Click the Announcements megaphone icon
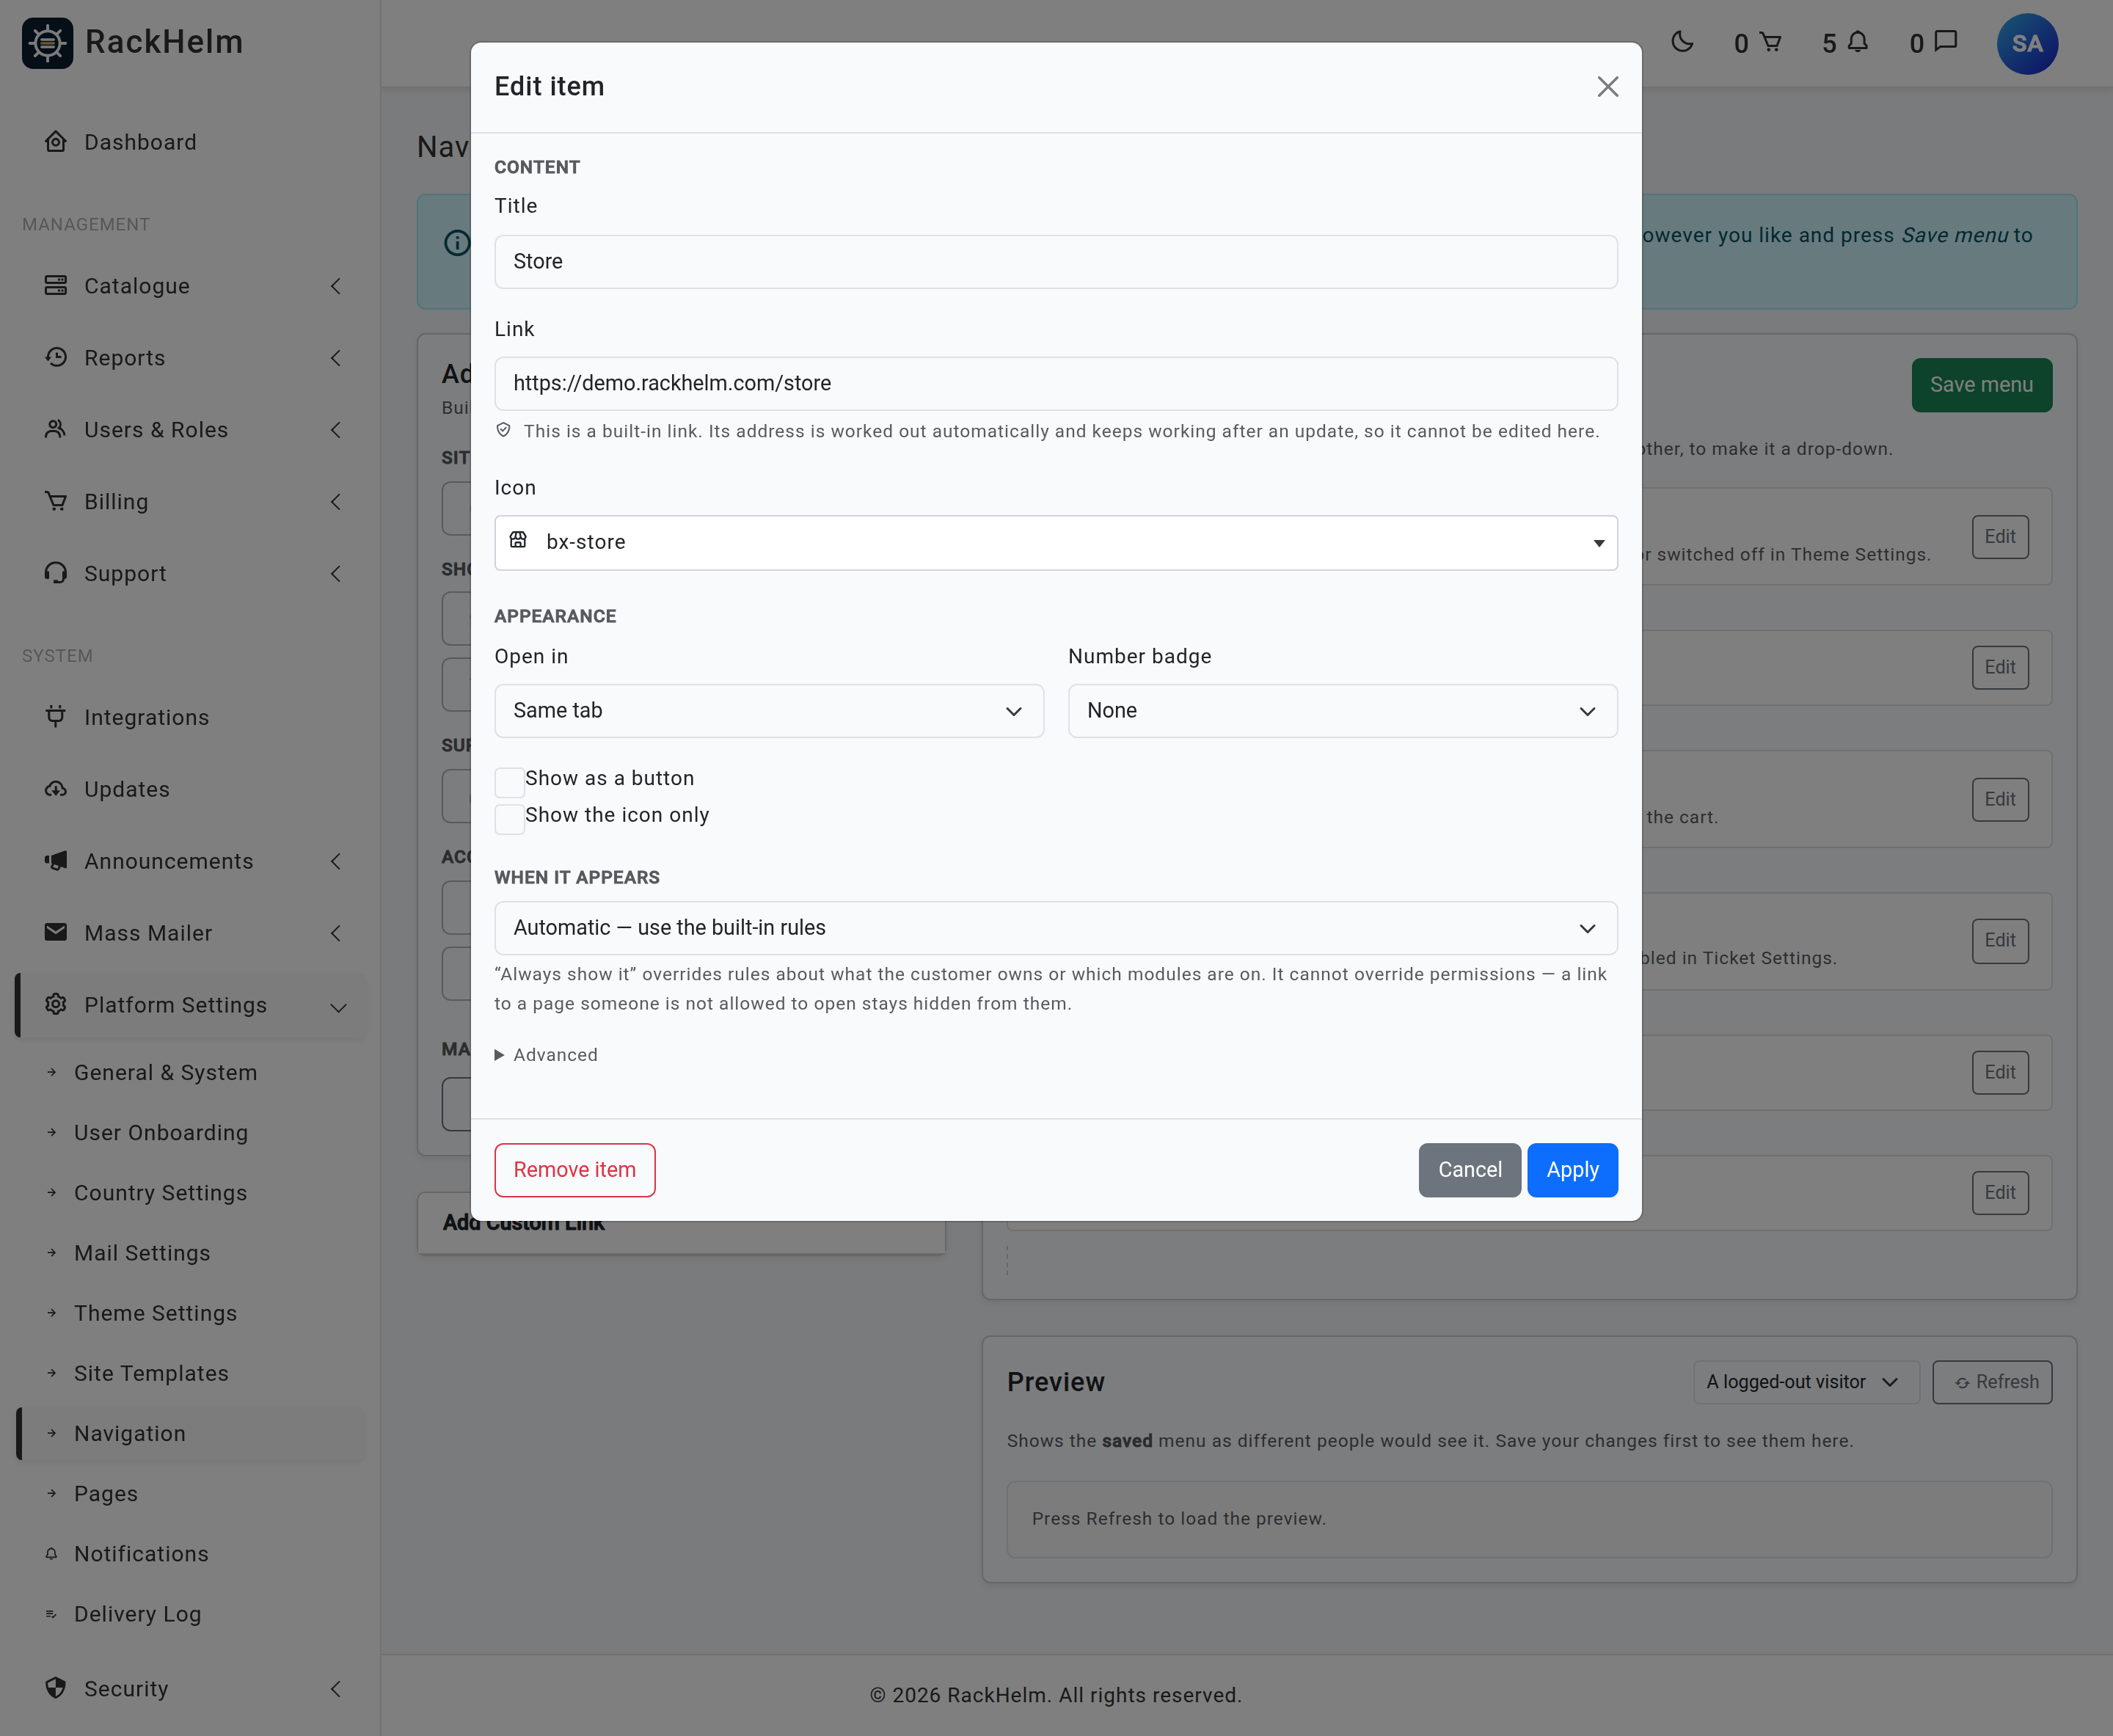Screen dimensions: 2113x1736 (x=56, y=861)
